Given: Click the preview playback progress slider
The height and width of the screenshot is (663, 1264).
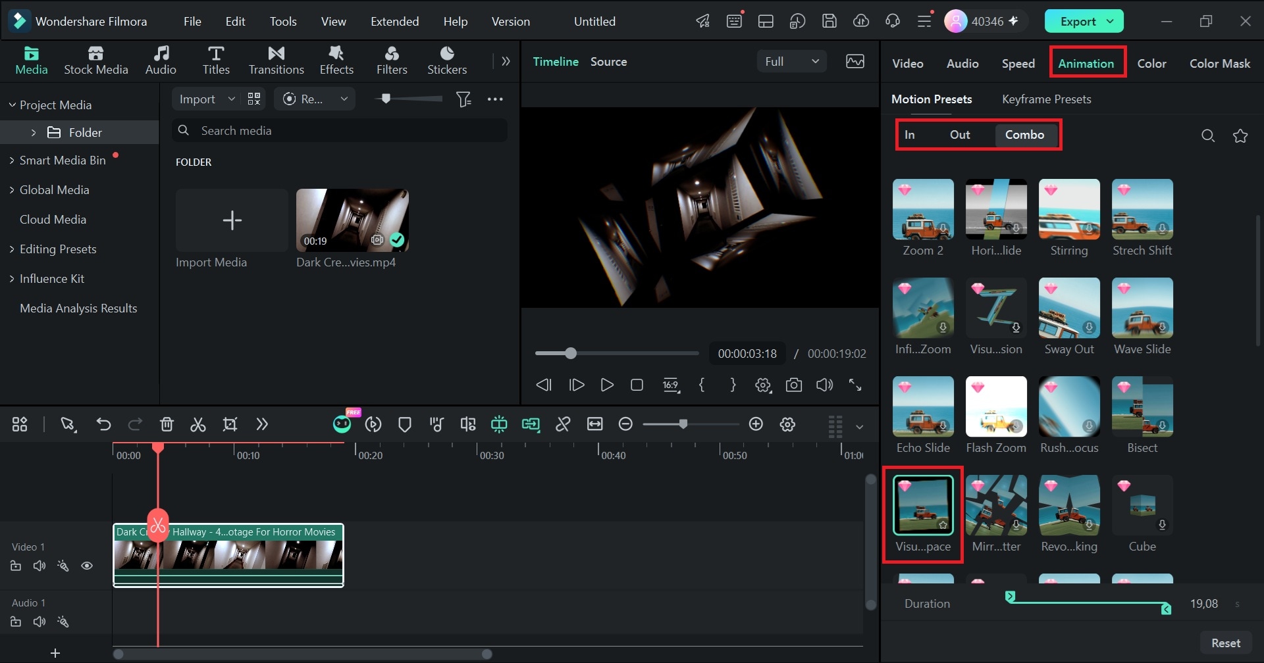Looking at the screenshot, I should (617, 353).
